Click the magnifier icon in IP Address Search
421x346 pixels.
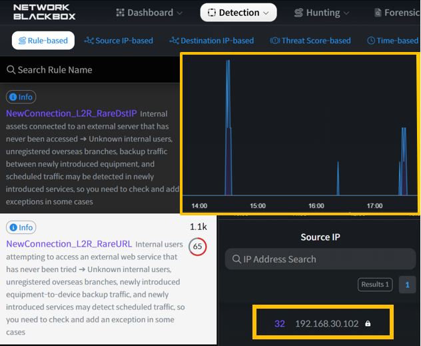234,259
